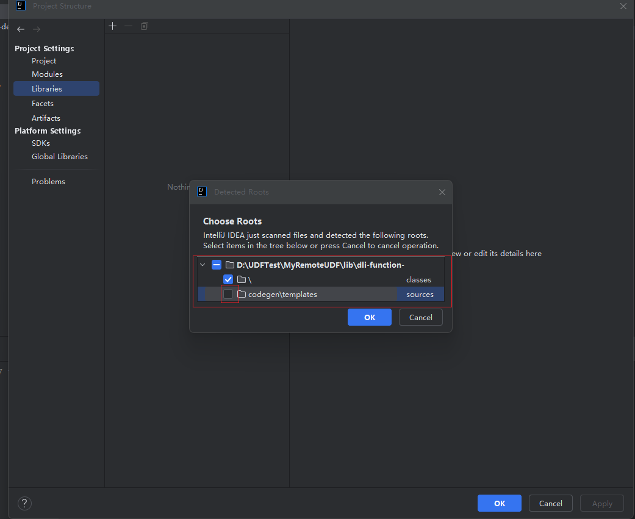Uncheck the \ classes root checkbox
635x519 pixels.
click(x=228, y=279)
